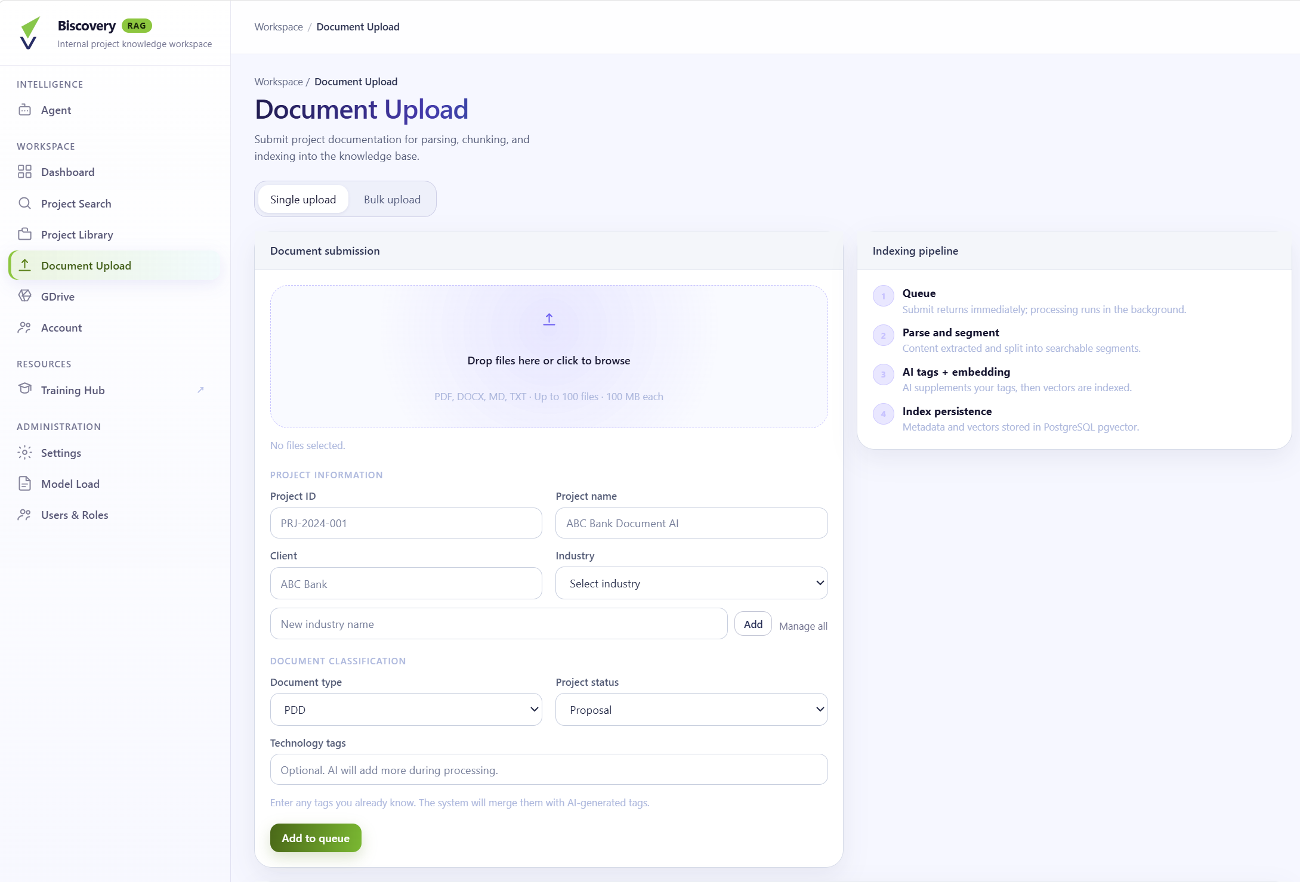Click the Drop files here to browse area
This screenshot has width=1300, height=882.
tap(549, 357)
